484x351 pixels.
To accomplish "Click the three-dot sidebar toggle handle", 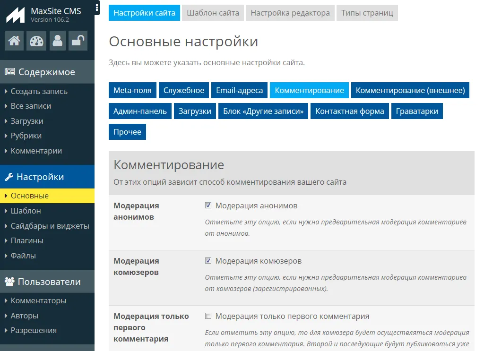I will tap(97, 8).
